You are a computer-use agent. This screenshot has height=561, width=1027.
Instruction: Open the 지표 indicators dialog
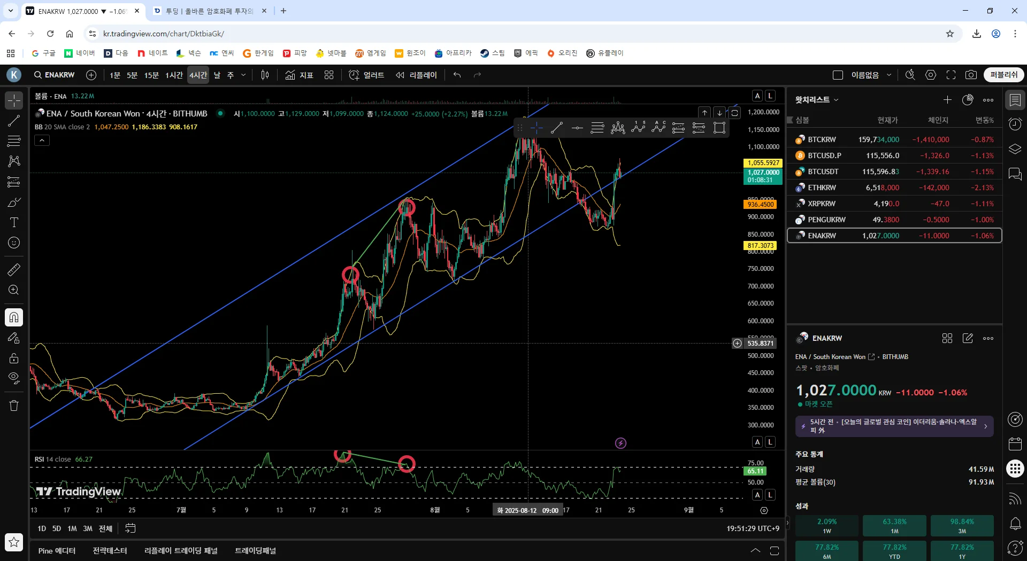pos(300,75)
